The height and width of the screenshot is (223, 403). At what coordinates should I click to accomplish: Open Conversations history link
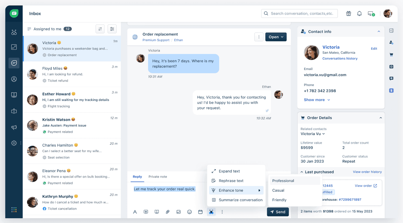point(340,58)
